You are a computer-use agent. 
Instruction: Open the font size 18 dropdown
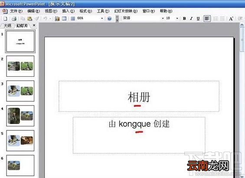pos(177,19)
